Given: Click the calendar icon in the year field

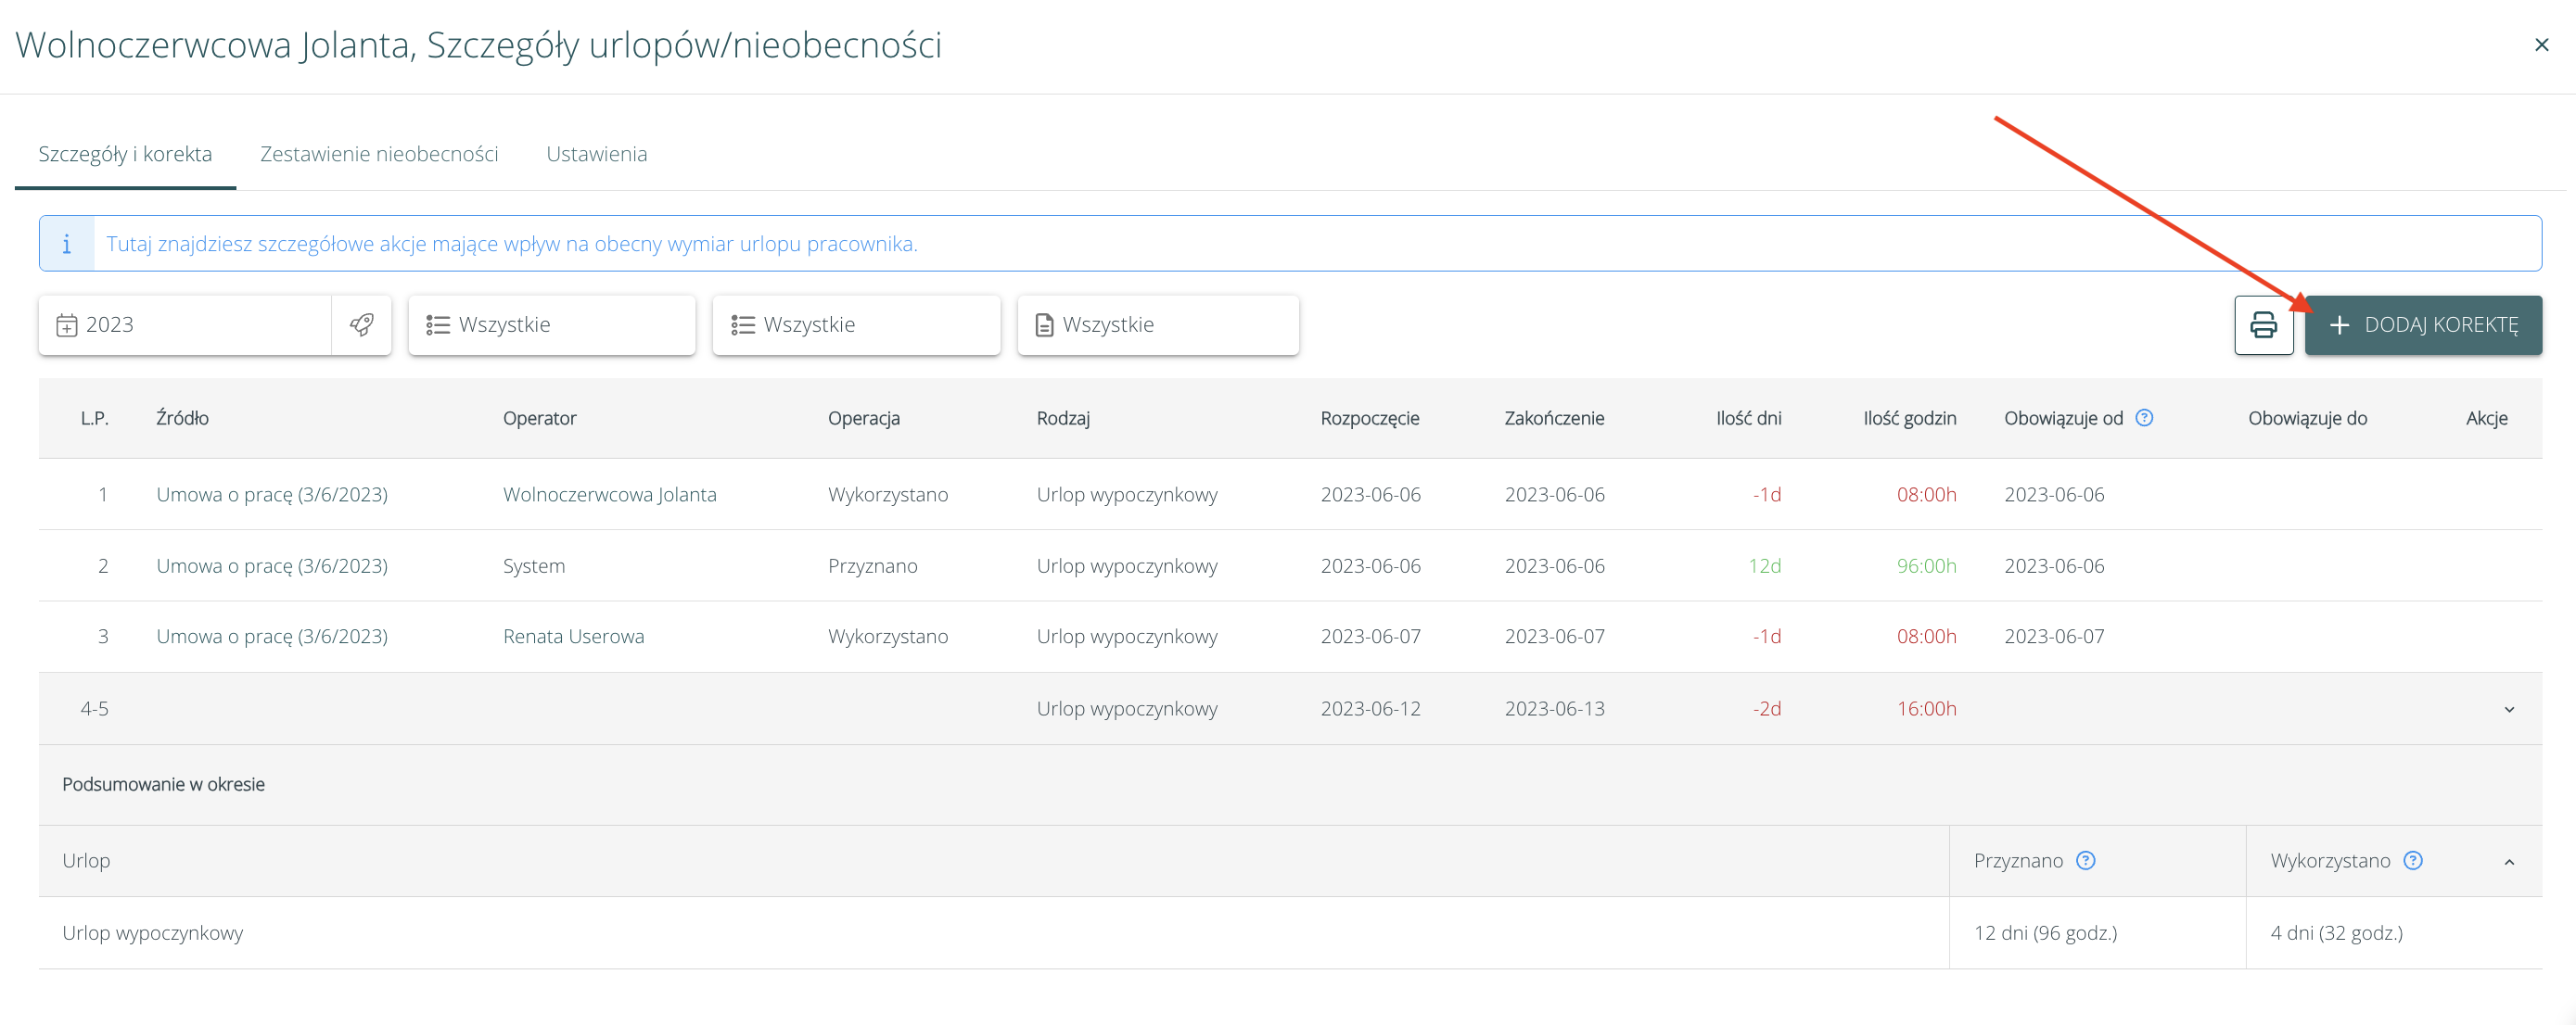Looking at the screenshot, I should pos(67,324).
